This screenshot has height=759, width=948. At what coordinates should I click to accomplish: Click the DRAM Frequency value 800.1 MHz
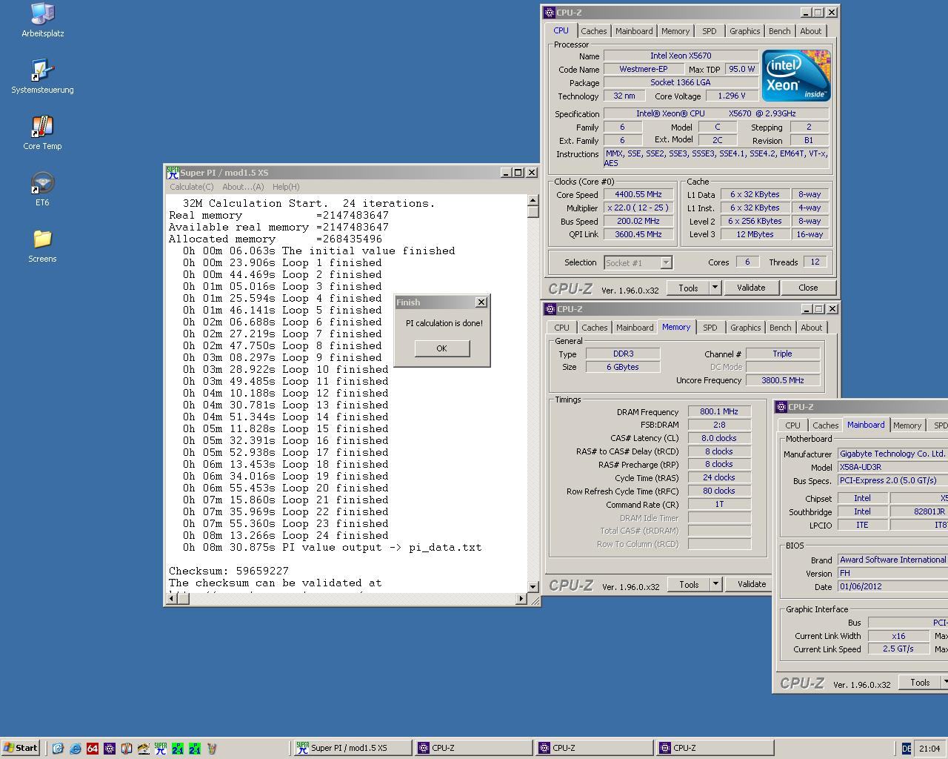point(719,411)
